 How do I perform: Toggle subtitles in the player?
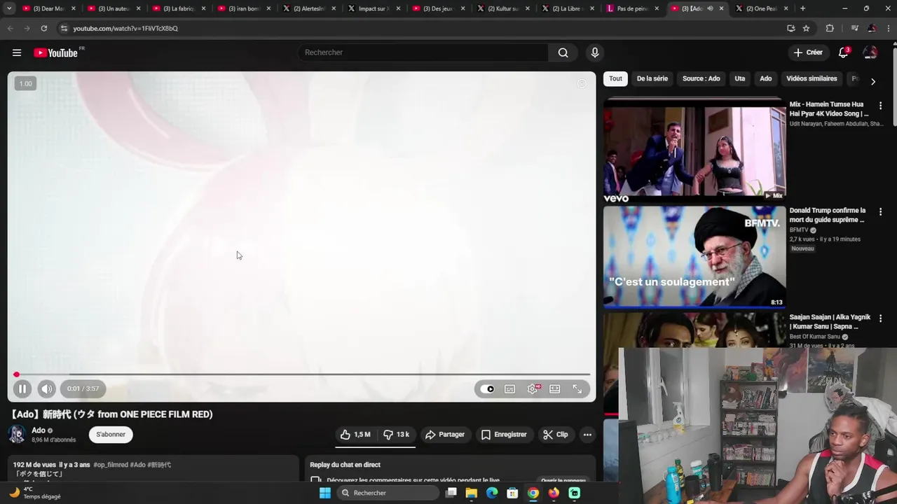coord(509,389)
